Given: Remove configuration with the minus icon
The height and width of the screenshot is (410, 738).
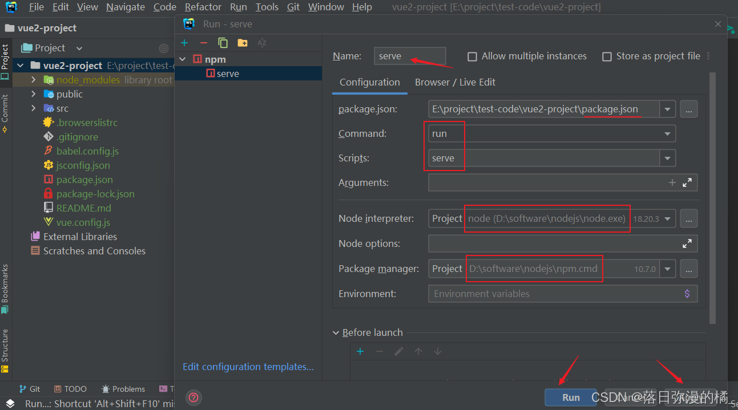Looking at the screenshot, I should (203, 43).
